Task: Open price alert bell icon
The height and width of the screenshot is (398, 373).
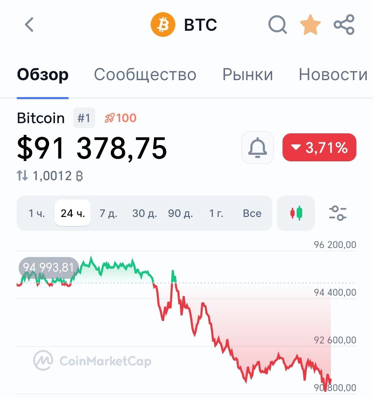Action: pos(258,148)
